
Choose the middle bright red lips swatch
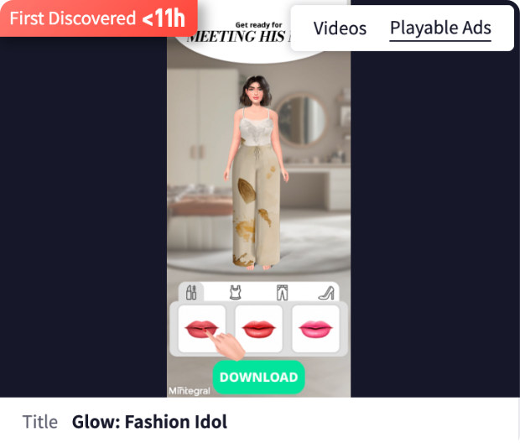(258, 328)
